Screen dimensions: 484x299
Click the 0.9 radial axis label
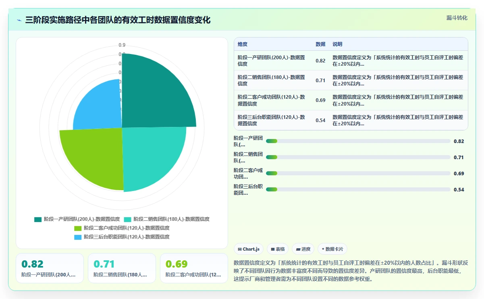(122, 45)
